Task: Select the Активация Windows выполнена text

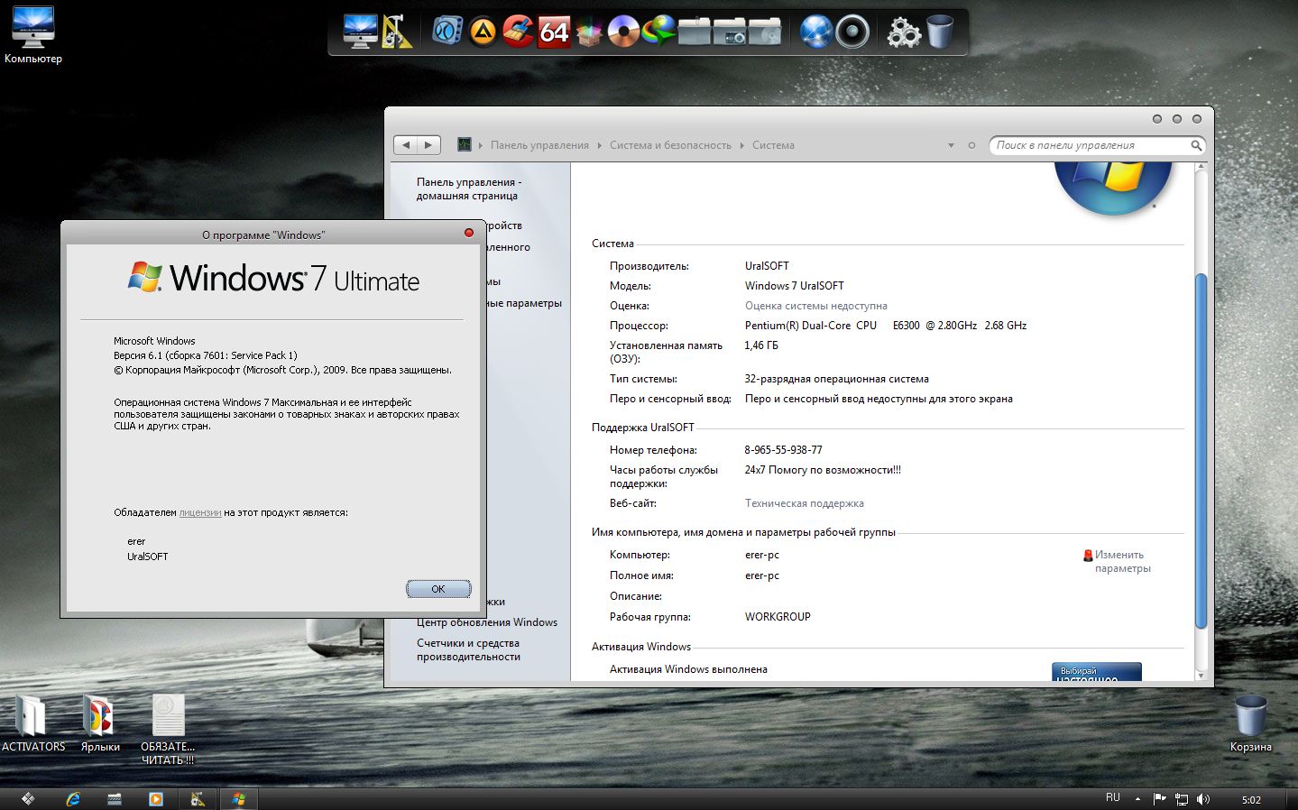Action: point(688,669)
